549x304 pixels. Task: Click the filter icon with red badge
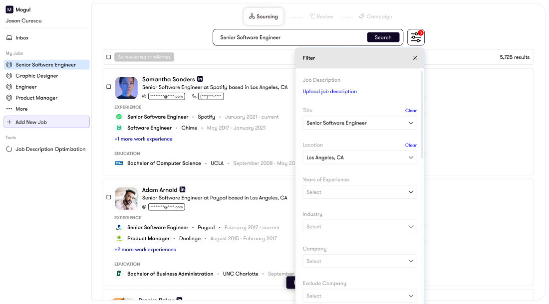click(x=416, y=36)
